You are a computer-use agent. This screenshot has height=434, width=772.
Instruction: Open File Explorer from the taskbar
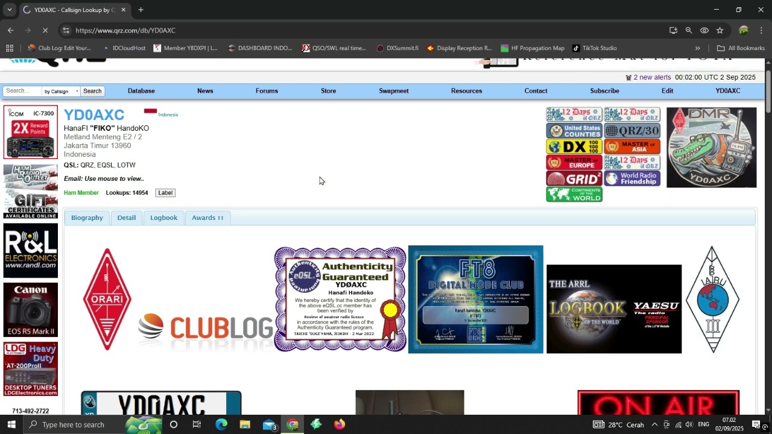(x=245, y=424)
